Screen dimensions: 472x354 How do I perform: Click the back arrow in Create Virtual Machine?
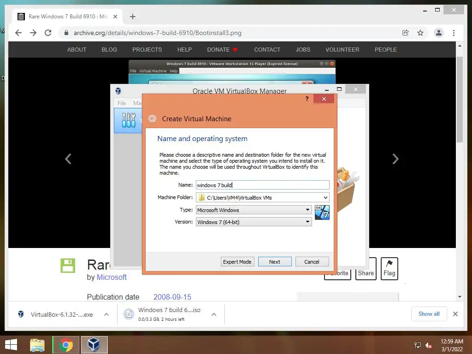pos(152,118)
